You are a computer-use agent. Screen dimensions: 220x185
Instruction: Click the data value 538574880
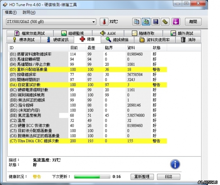pos(136,115)
